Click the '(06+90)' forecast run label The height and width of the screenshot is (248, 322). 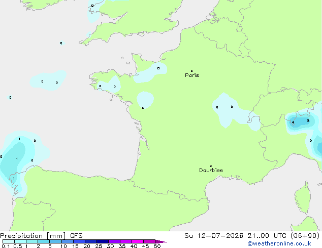[x=305, y=236]
